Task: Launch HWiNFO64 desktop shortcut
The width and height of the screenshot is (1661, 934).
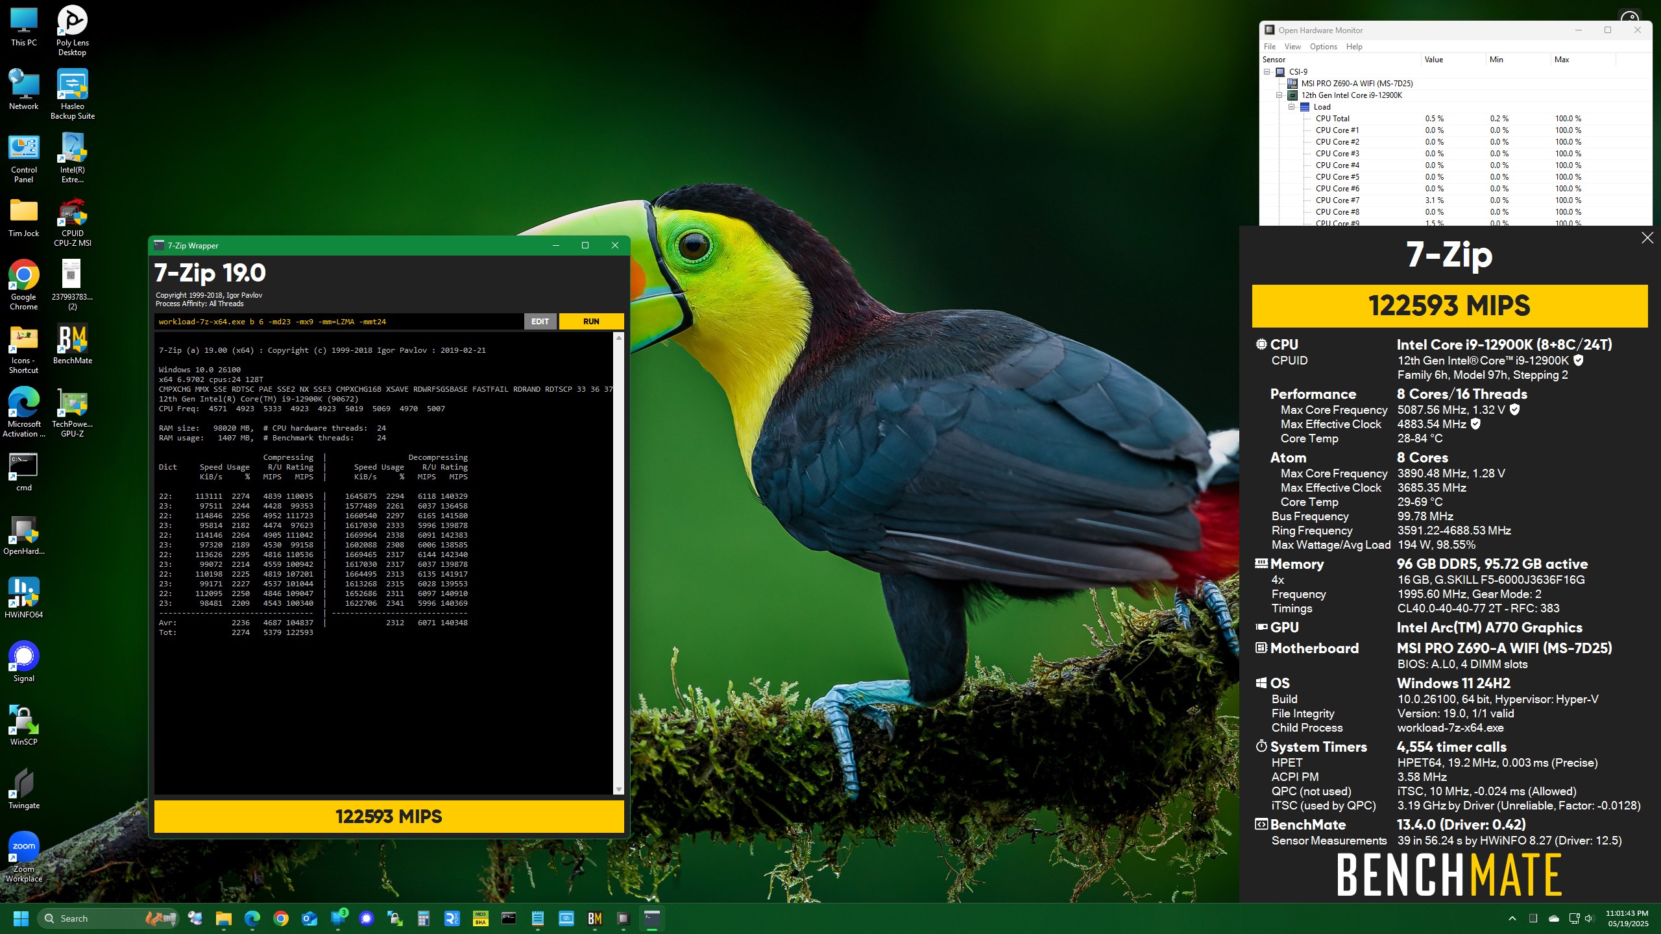Action: point(24,599)
